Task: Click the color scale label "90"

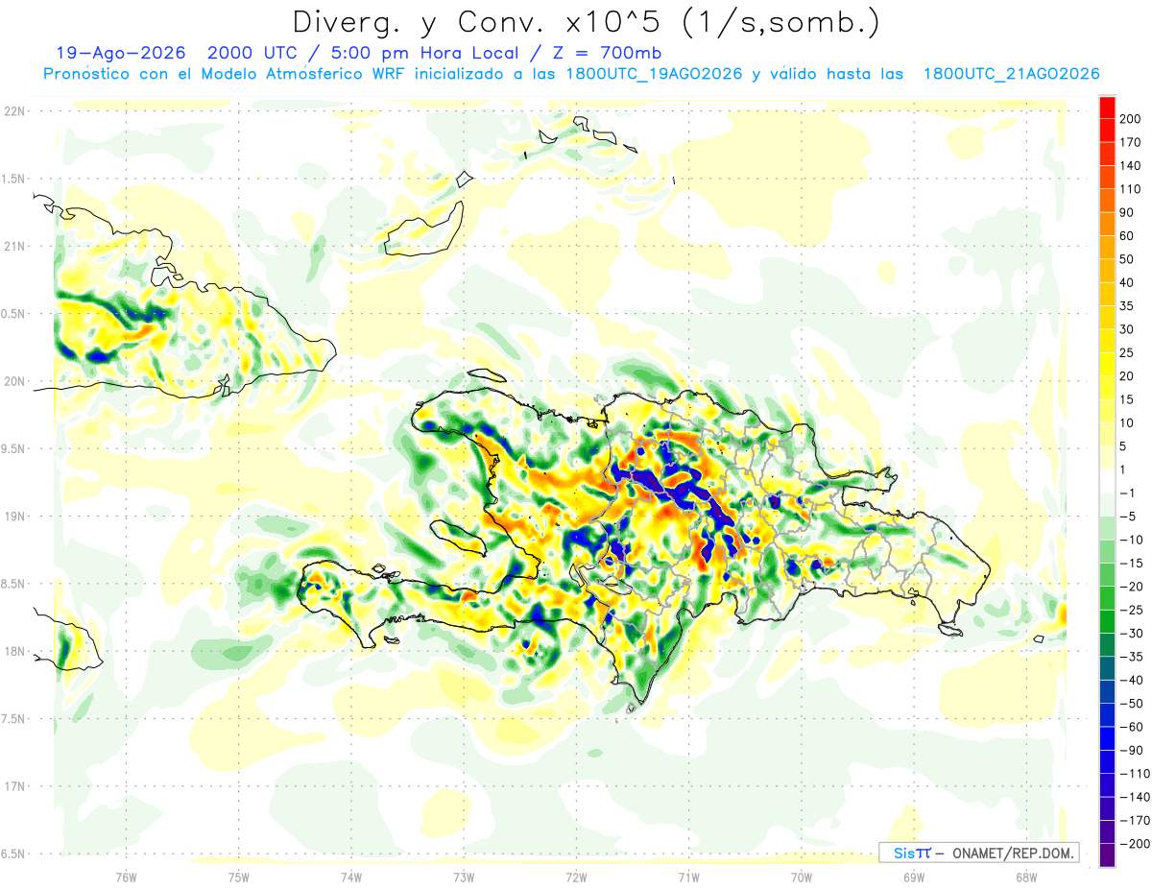Action: coord(1127,212)
